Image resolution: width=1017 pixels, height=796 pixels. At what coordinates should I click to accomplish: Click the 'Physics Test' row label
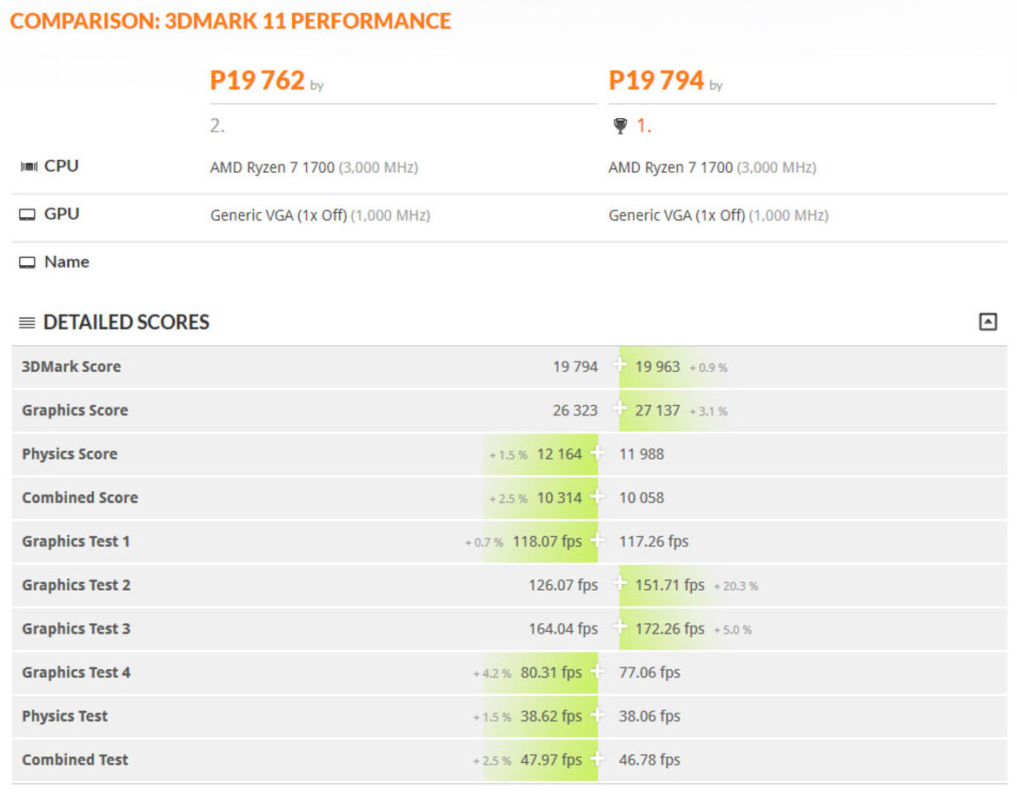[65, 716]
